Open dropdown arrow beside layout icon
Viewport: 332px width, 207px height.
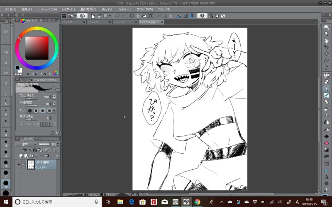(75, 16)
